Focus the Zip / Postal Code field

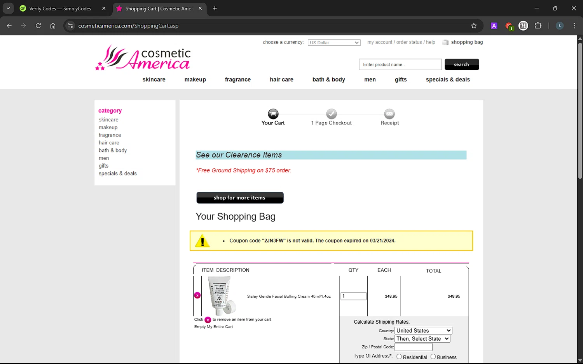point(414,347)
